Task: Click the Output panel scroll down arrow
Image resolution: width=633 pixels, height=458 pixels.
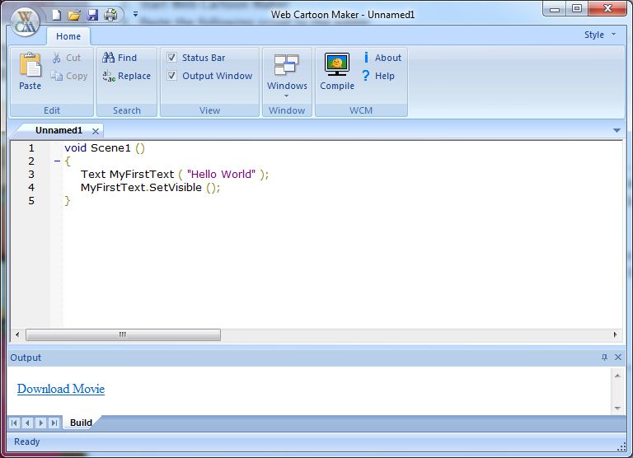Action: [617, 408]
